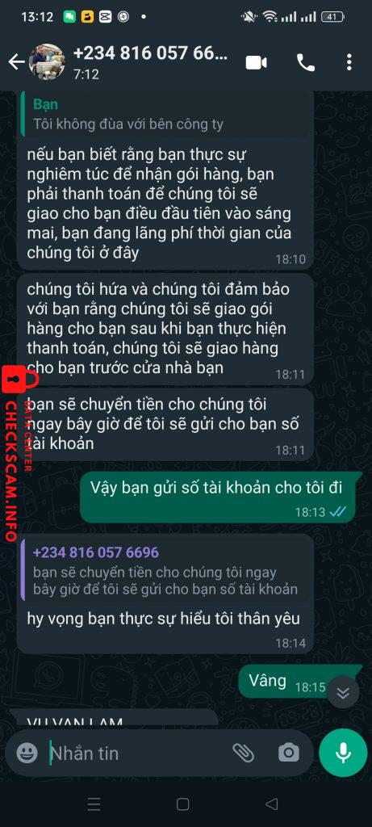Tap the quoted 'Bạn' reply preview
Viewport: 372px width, 827px height.
[166, 113]
